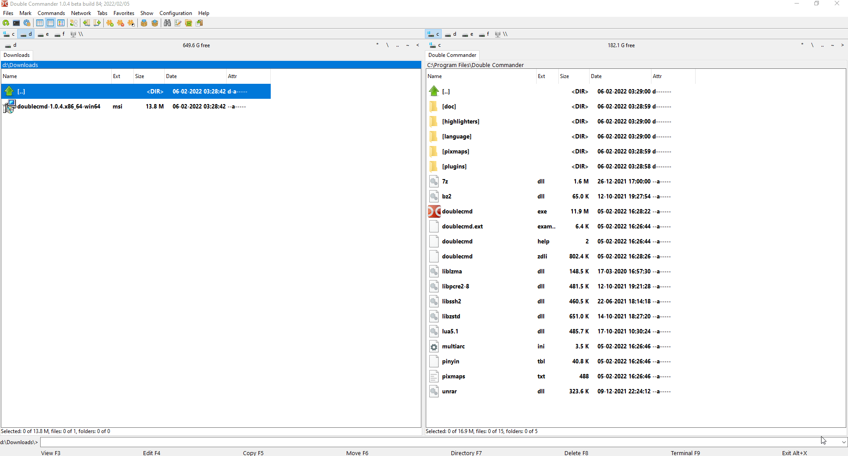
Task: Open Options via the gear toolbar icon
Action: point(27,23)
